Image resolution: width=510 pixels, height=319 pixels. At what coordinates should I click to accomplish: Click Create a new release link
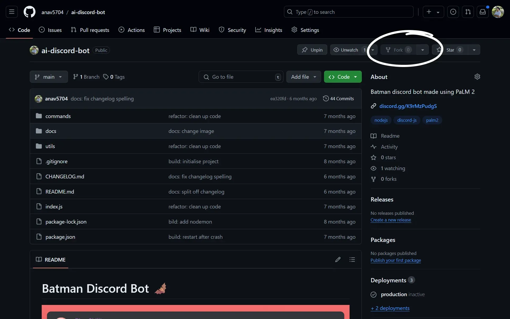[x=390, y=220]
